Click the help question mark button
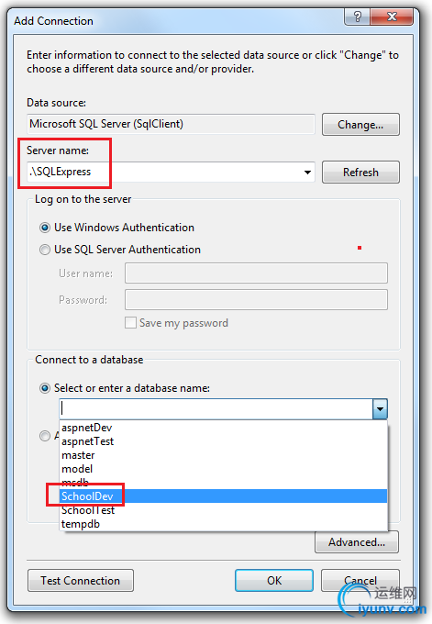 coord(357,17)
